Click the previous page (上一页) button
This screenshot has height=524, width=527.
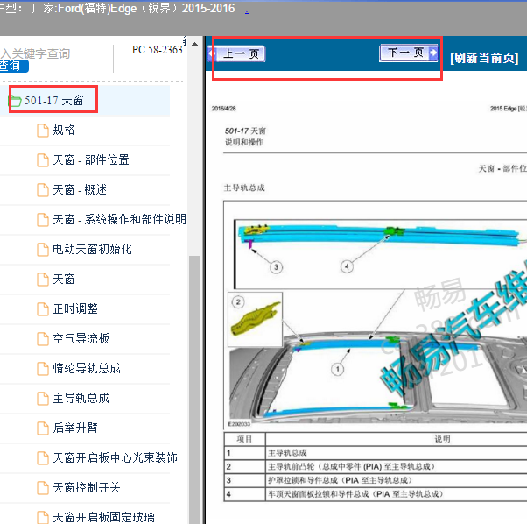point(237,53)
